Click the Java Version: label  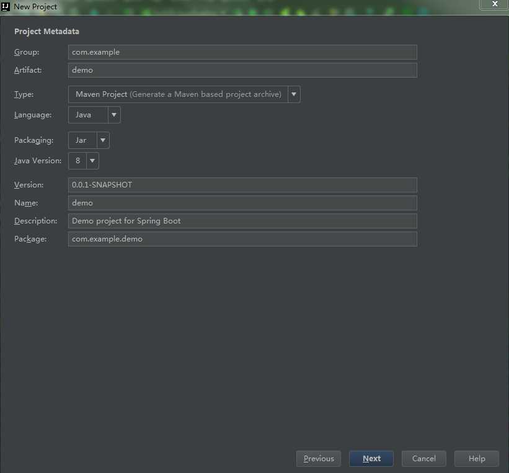point(38,161)
